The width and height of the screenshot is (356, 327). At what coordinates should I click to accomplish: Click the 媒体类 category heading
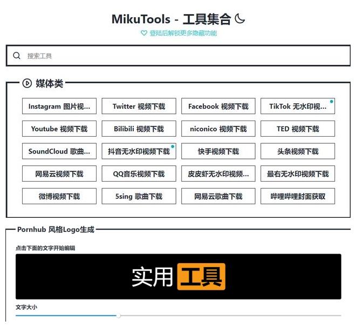[49, 83]
